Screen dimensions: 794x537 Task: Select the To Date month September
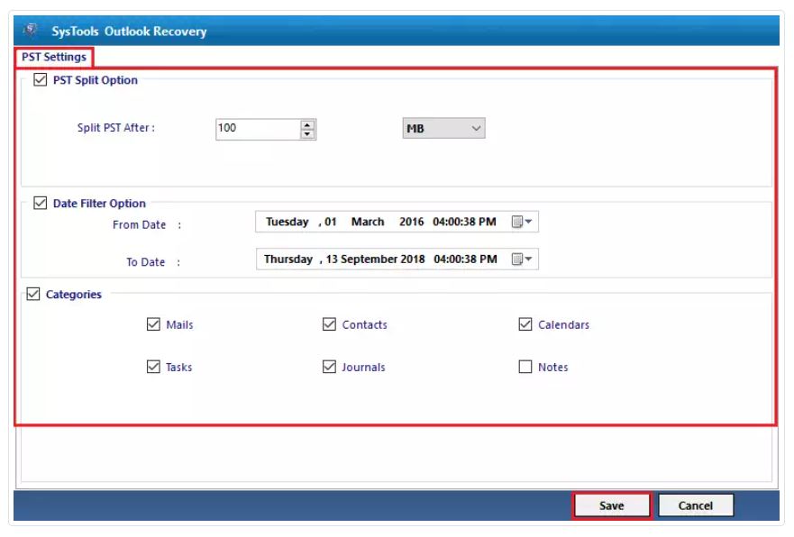point(369,259)
